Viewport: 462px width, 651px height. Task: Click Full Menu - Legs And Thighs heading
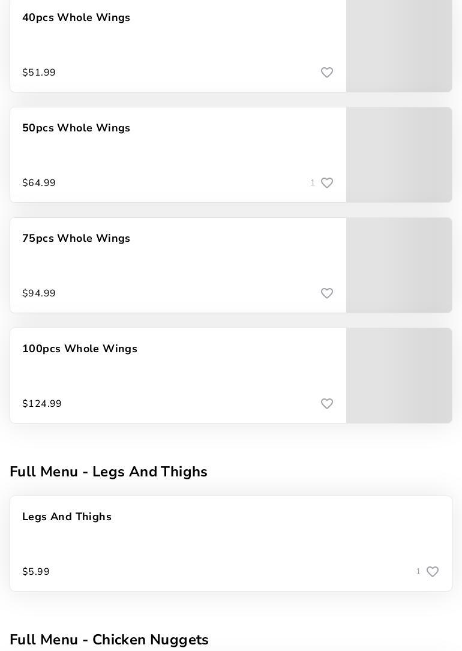[x=109, y=472]
